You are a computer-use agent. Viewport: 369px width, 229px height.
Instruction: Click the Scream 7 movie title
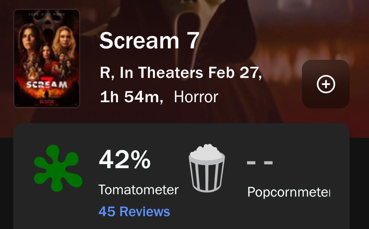click(149, 40)
